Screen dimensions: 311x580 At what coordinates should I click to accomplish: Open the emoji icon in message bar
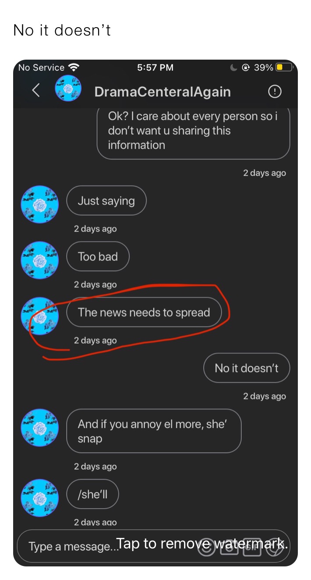(x=207, y=547)
